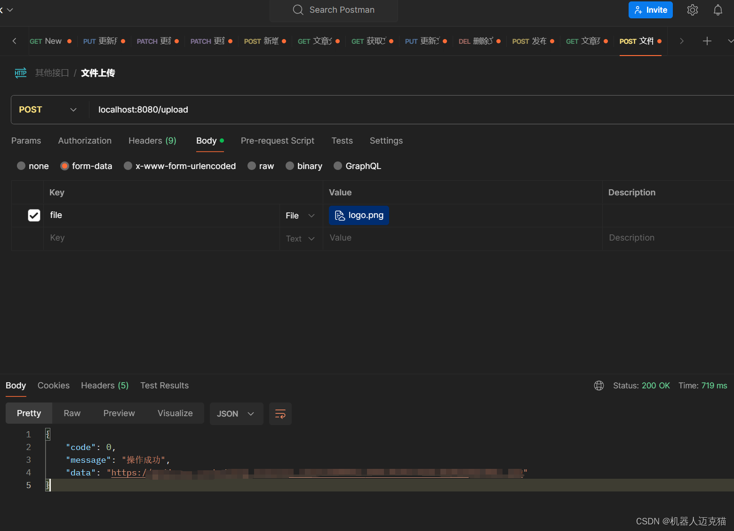Viewport: 734px width, 531px height.
Task: Open the request Settings tab
Action: [x=386, y=141]
